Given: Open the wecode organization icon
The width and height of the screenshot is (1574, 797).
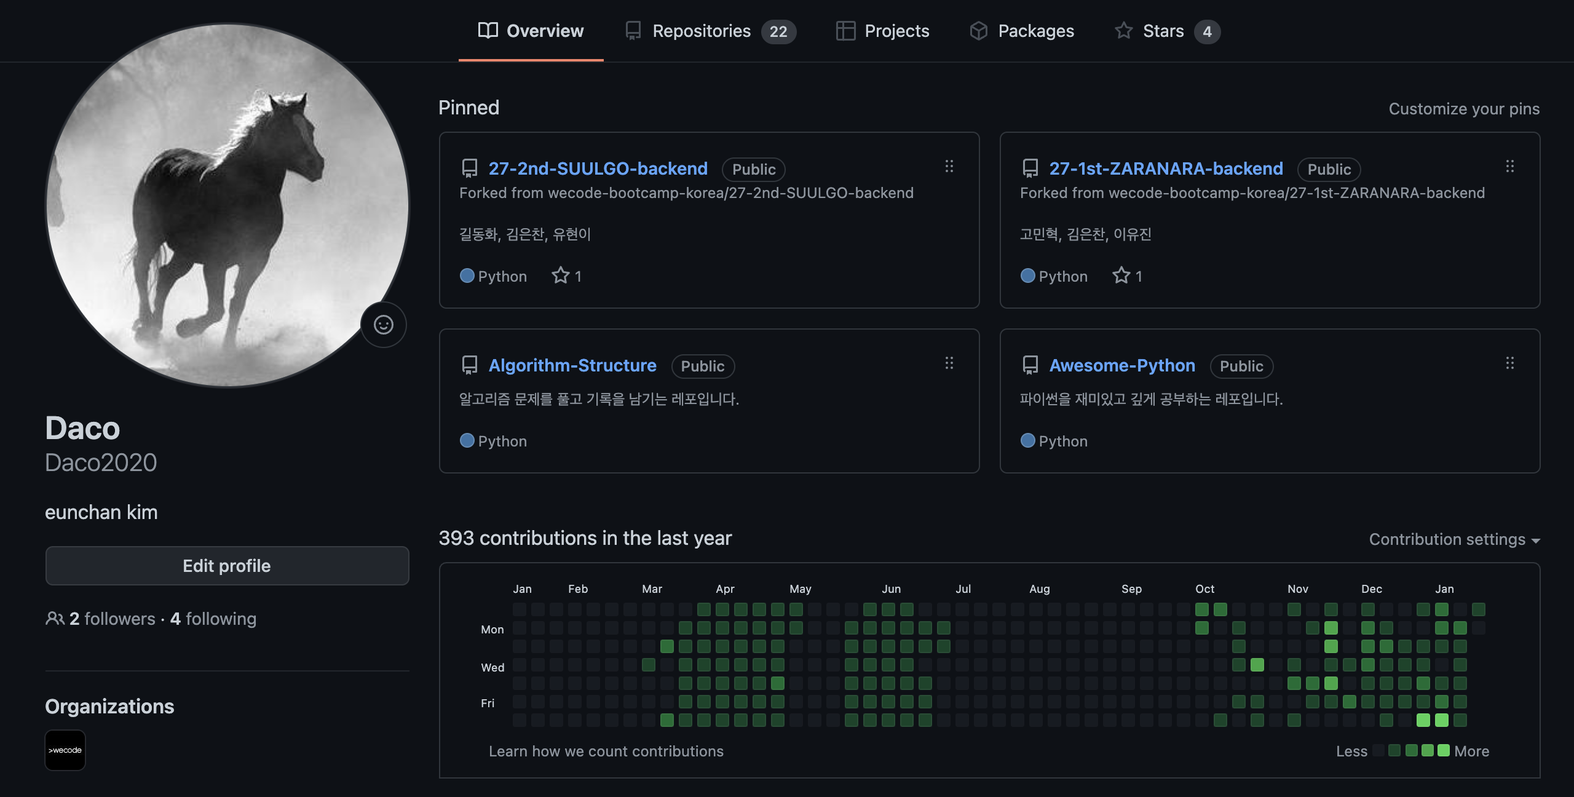Looking at the screenshot, I should [65, 750].
